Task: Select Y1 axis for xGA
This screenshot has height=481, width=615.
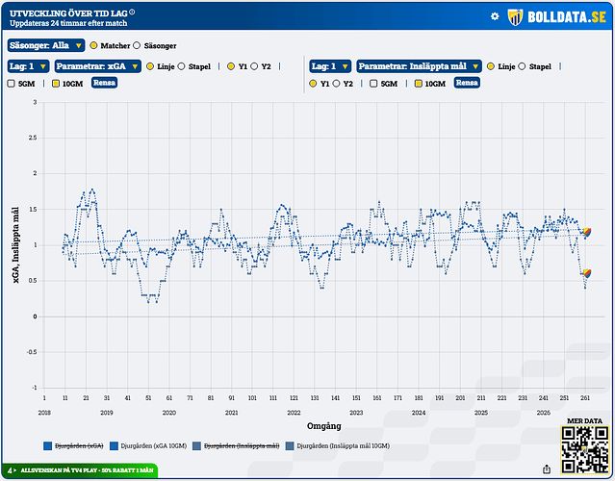Action: (x=231, y=66)
